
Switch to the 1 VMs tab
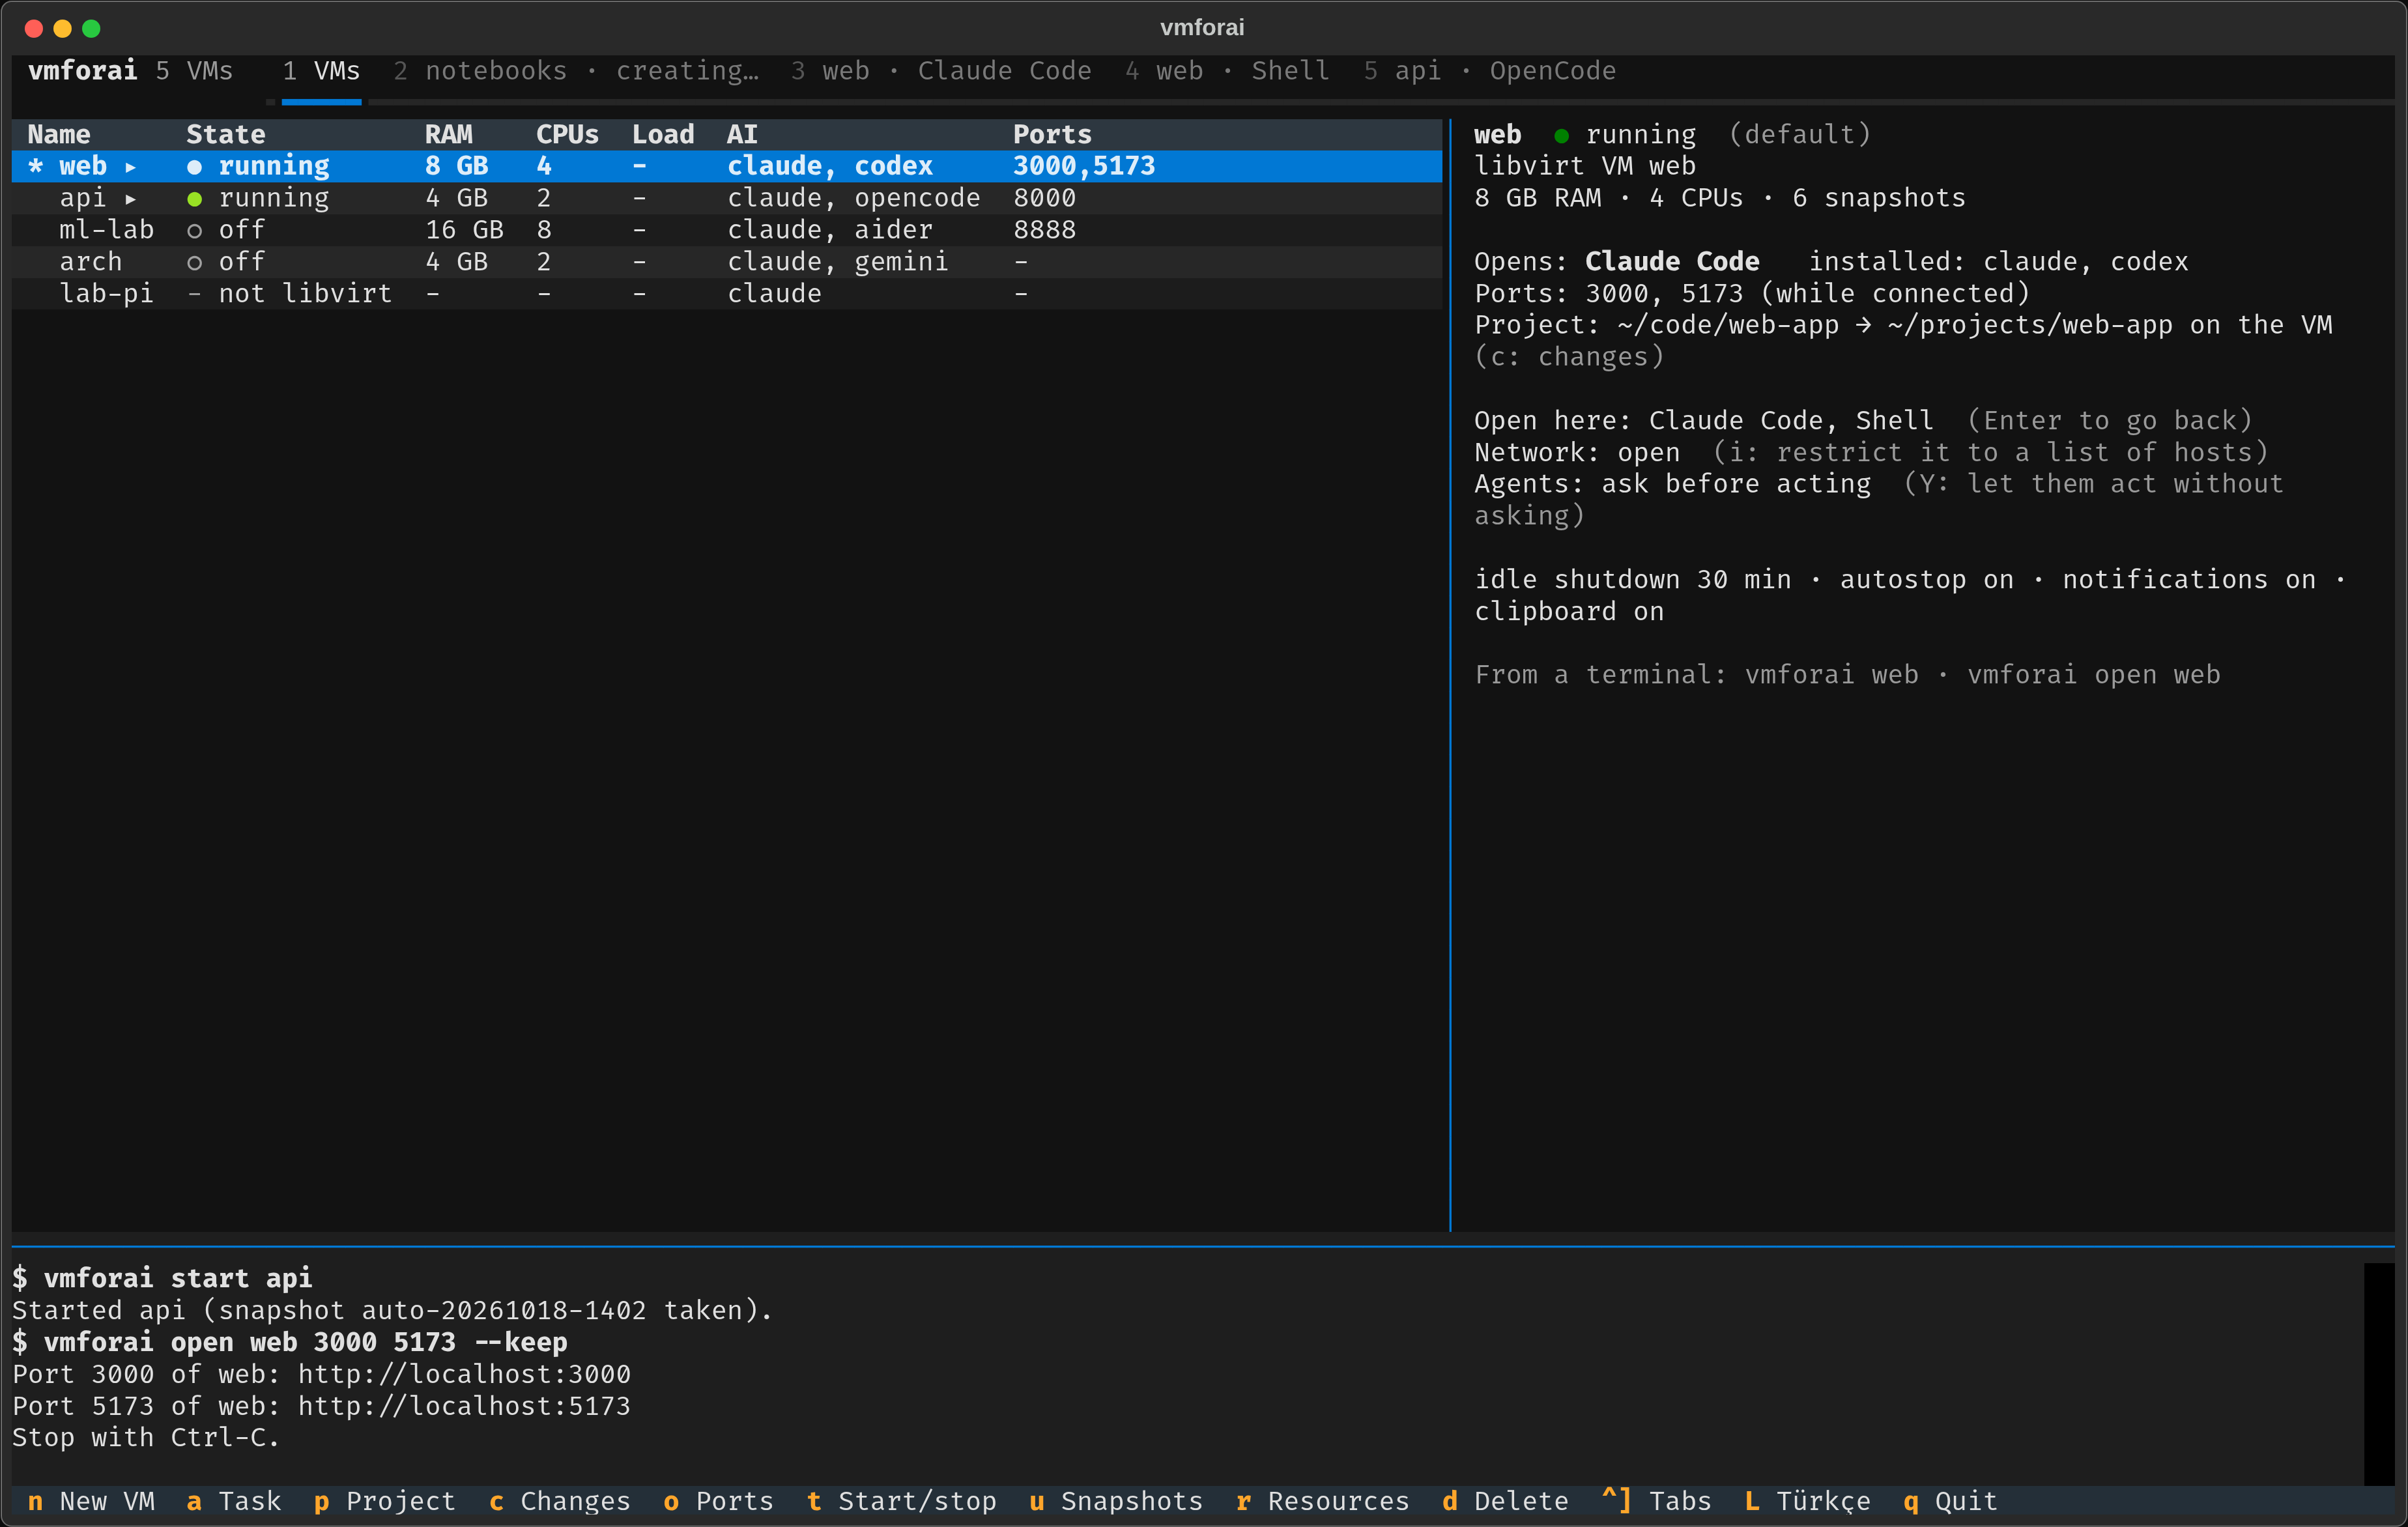coord(321,71)
